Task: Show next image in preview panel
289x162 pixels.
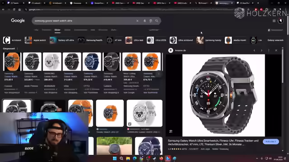Action: click(261, 50)
